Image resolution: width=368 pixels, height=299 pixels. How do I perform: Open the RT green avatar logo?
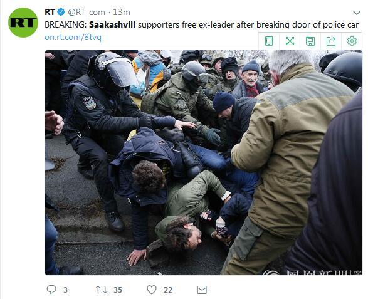click(x=23, y=23)
